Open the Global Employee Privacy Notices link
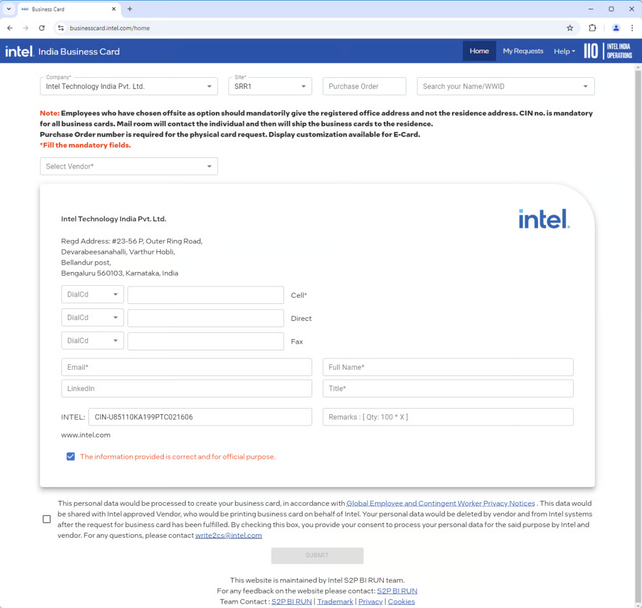642x608 pixels. pos(441,503)
